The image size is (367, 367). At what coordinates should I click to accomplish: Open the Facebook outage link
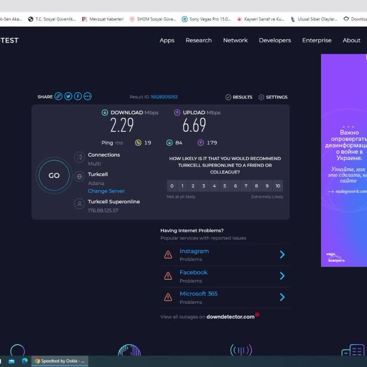pyautogui.click(x=194, y=272)
